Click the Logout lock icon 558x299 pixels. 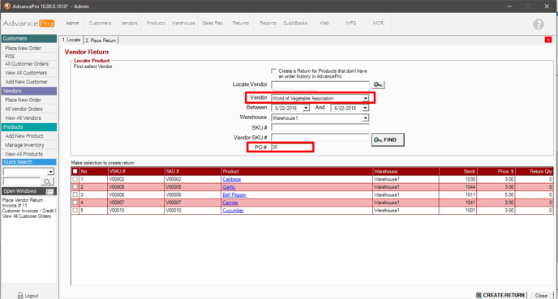pyautogui.click(x=20, y=296)
